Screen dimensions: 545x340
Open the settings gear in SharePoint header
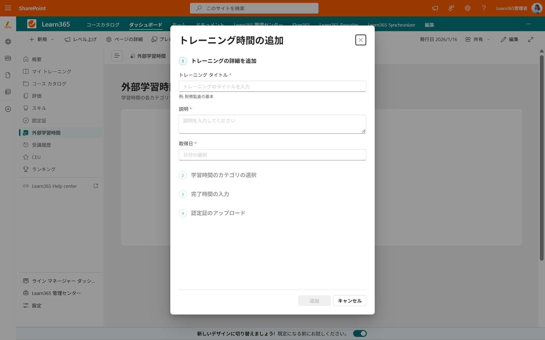468,8
